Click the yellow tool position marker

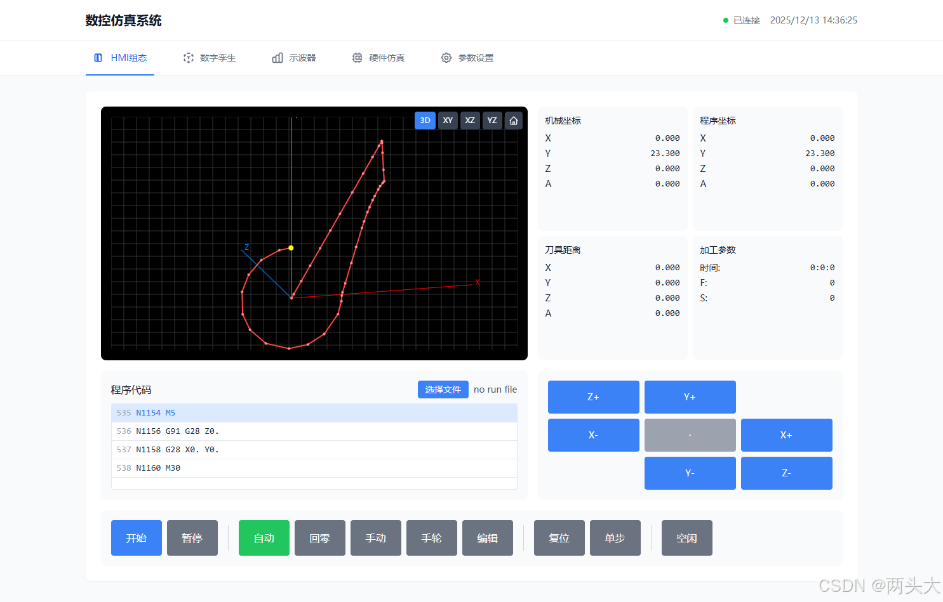[291, 248]
